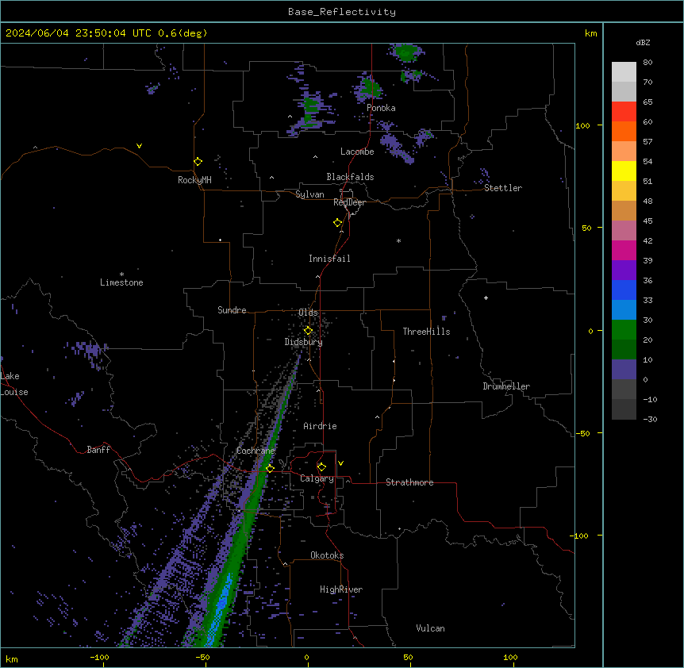Select the bright yellow swatch in the dBZ legend
Viewport: 684px width, 668px height.
click(x=624, y=171)
